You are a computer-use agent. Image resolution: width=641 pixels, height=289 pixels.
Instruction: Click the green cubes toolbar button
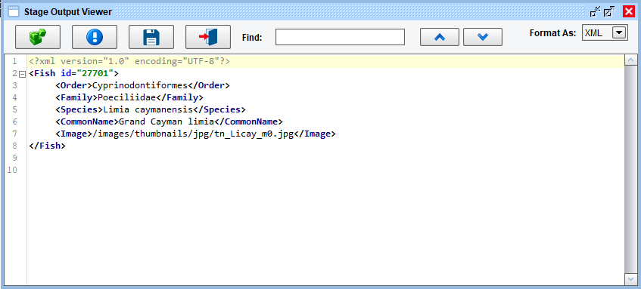[38, 37]
